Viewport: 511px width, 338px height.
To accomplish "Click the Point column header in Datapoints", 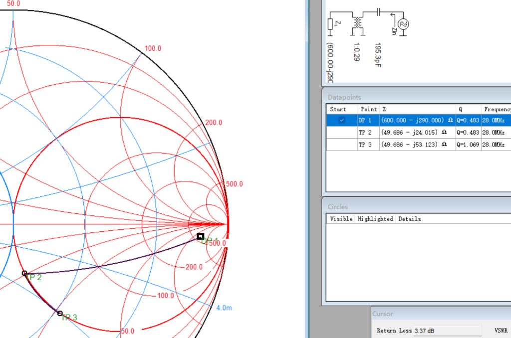I will pos(369,109).
